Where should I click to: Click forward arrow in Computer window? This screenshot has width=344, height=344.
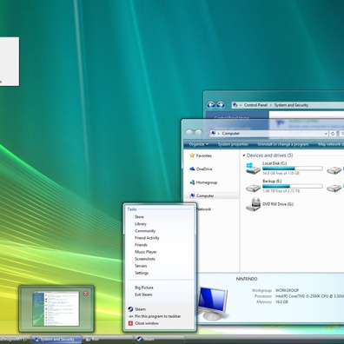[x=198, y=133]
